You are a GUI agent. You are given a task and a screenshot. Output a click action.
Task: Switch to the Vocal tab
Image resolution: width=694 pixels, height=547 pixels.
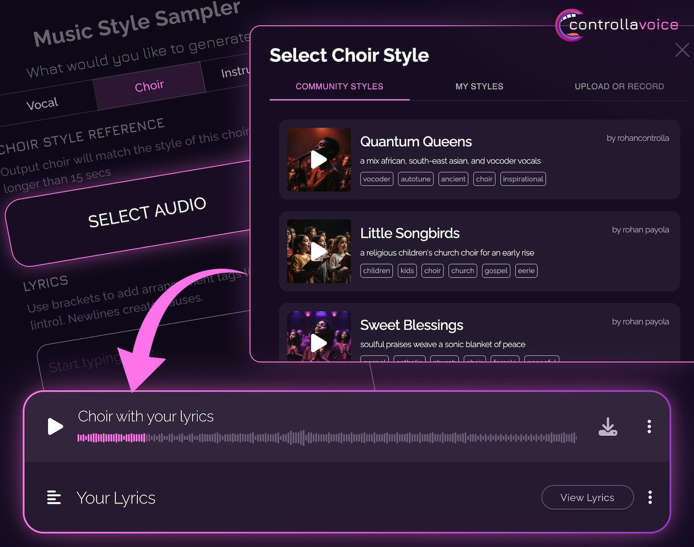coord(43,104)
